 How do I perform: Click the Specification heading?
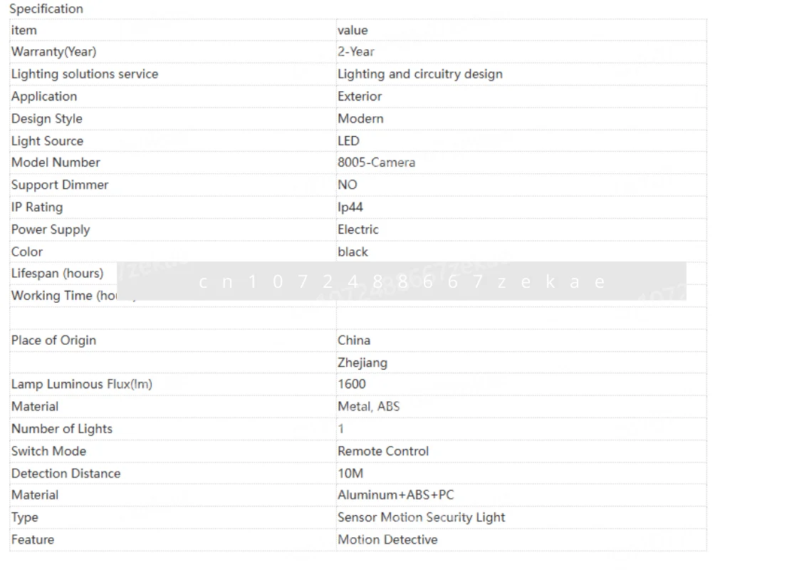(x=46, y=9)
